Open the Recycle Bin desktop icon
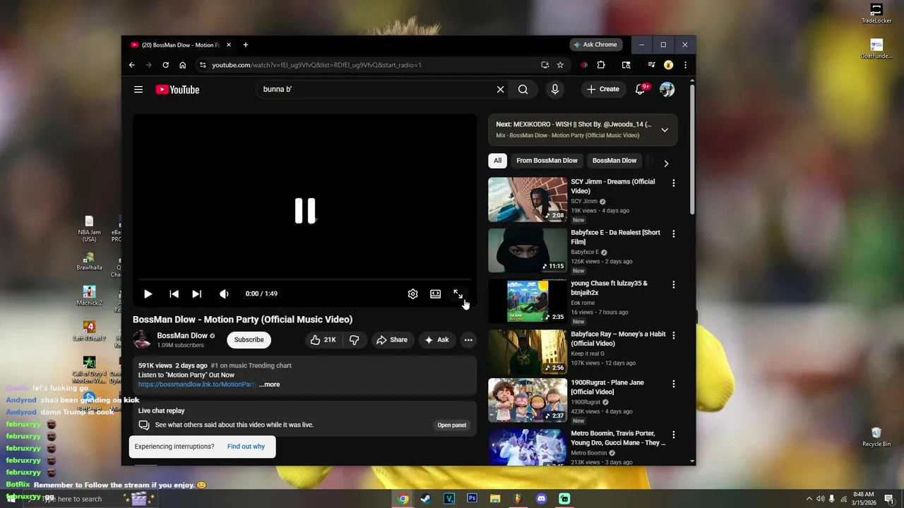This screenshot has height=508, width=904. (x=876, y=437)
